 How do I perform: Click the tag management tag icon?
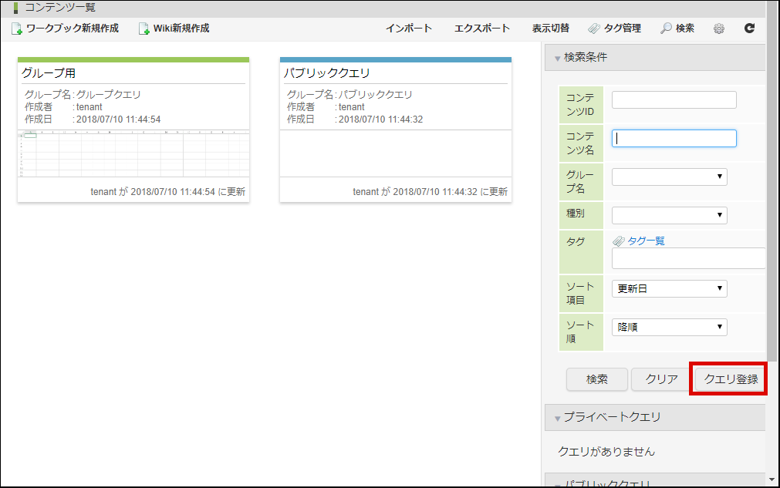tap(594, 29)
